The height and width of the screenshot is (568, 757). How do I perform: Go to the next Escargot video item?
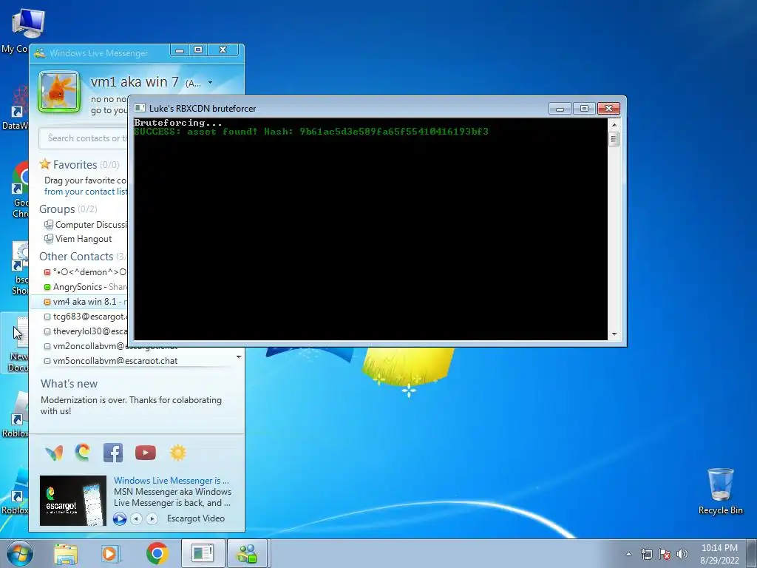click(152, 518)
